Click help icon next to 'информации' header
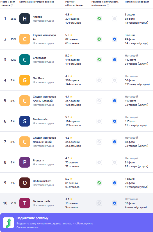Viewport: 153px width, 232px height. 108,5
